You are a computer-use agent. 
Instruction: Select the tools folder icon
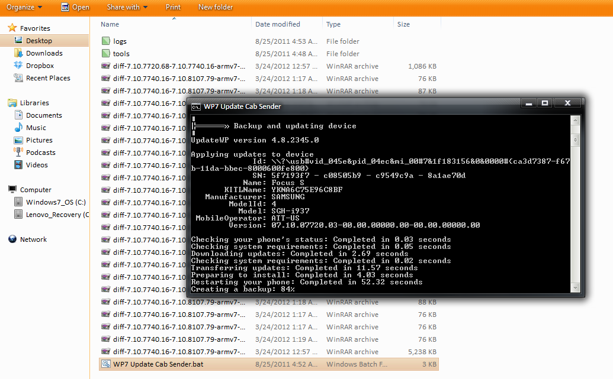105,53
